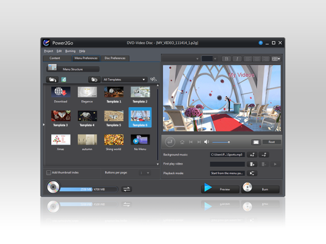Click the home icon in preview controls
326x244 pixels.
(182, 142)
